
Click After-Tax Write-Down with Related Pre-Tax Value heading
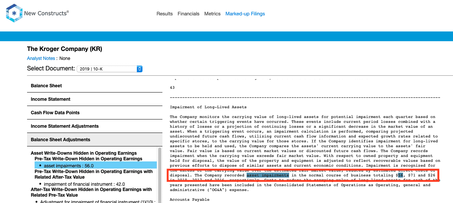click(91, 192)
